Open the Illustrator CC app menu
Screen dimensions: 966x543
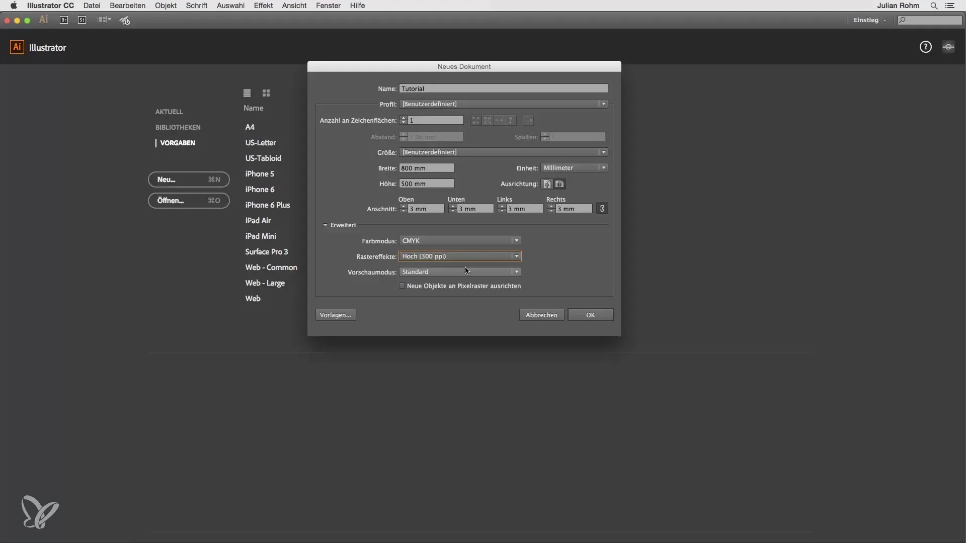click(x=50, y=6)
